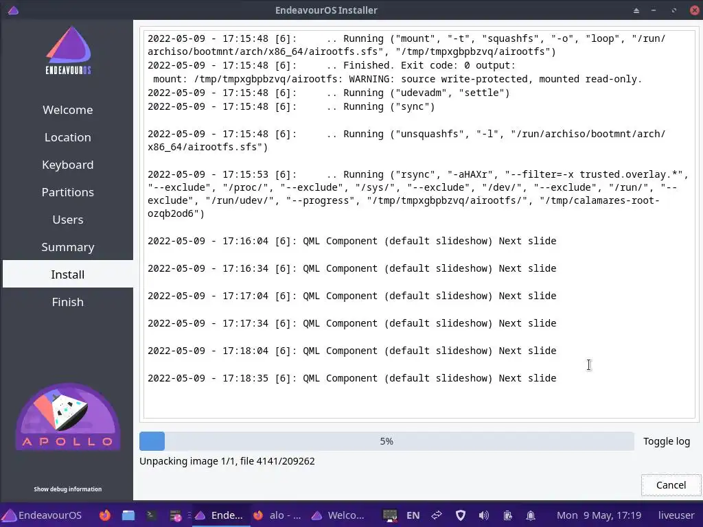Select the Summary step in sidebar
703x527 pixels.
click(68, 247)
